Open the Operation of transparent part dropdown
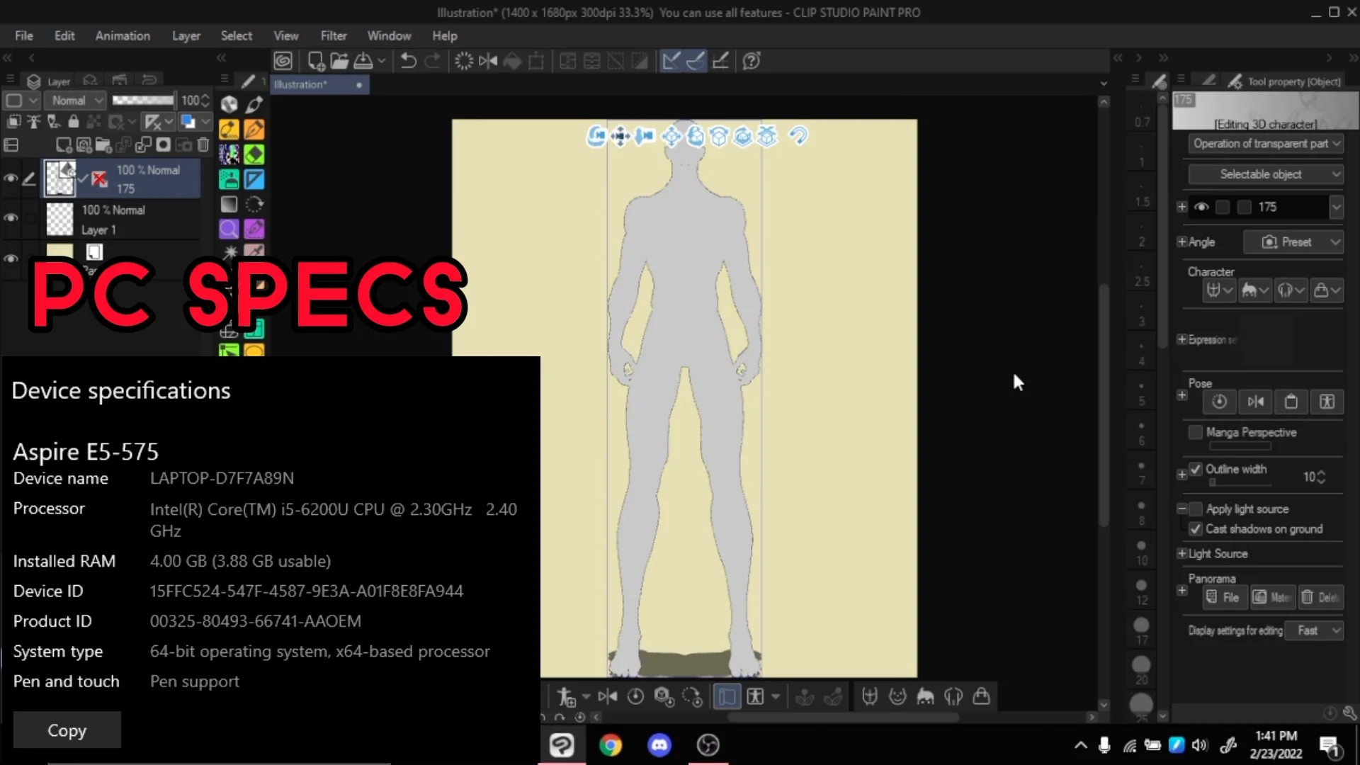 pos(1265,143)
